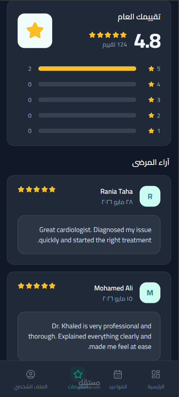Click the star beside the 1 rating row
Viewport: 179px width, 397px height.
point(151,131)
